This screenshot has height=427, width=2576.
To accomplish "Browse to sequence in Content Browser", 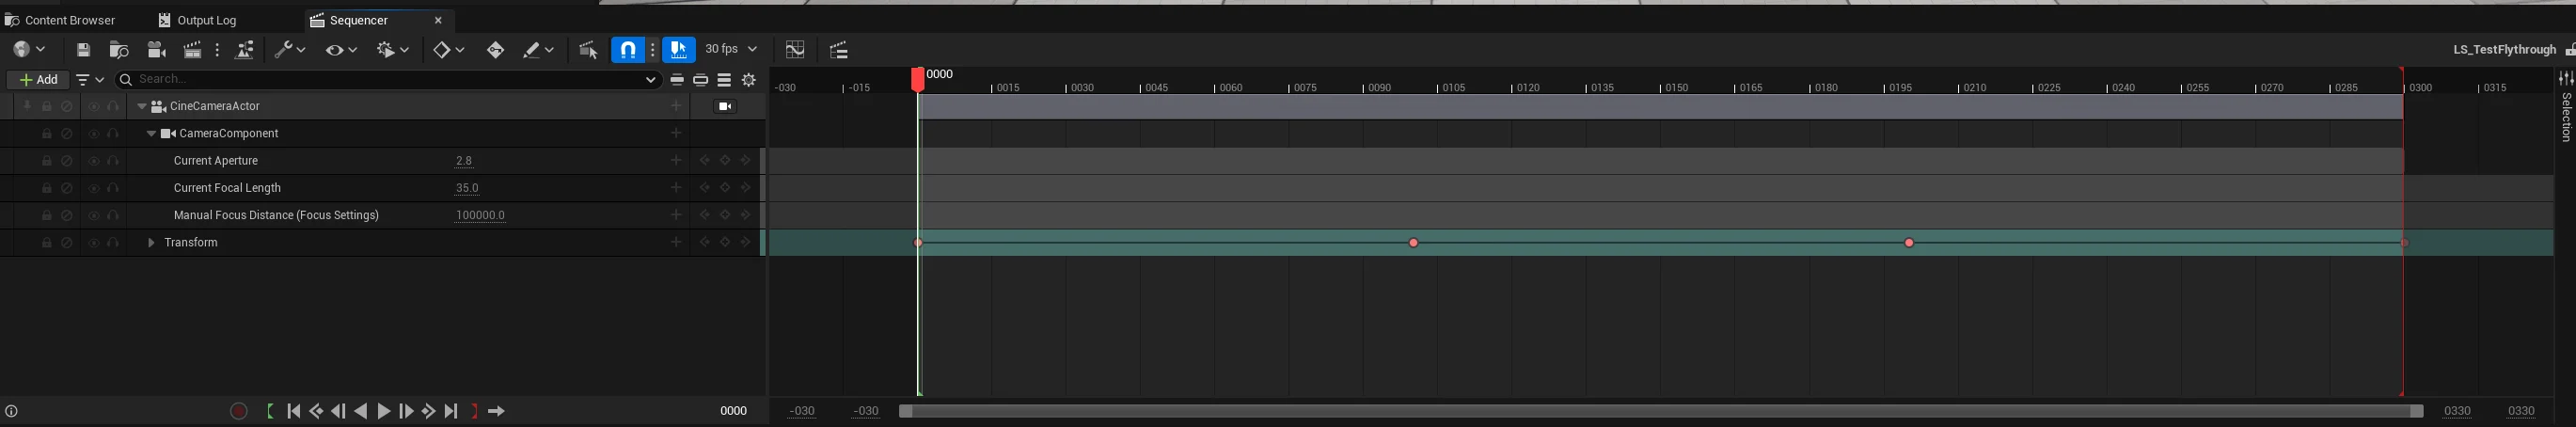I will [x=119, y=49].
